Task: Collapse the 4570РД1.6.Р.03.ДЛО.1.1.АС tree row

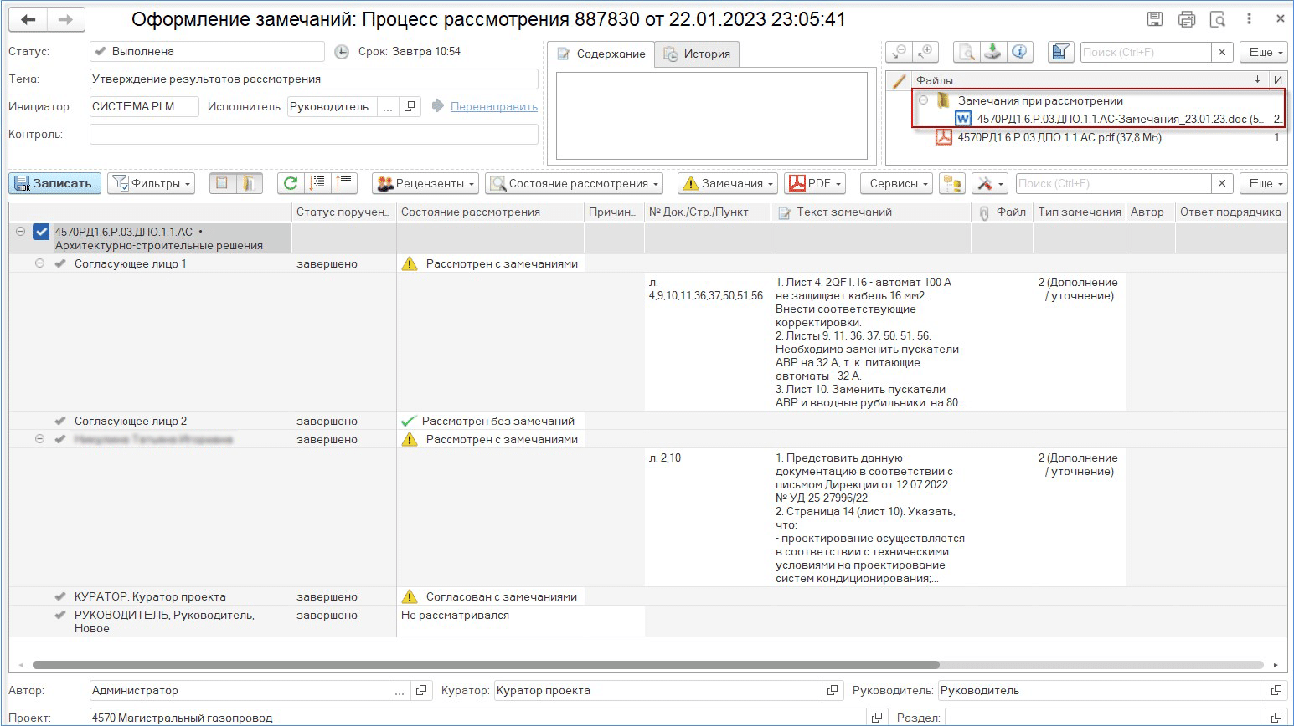Action: click(21, 232)
